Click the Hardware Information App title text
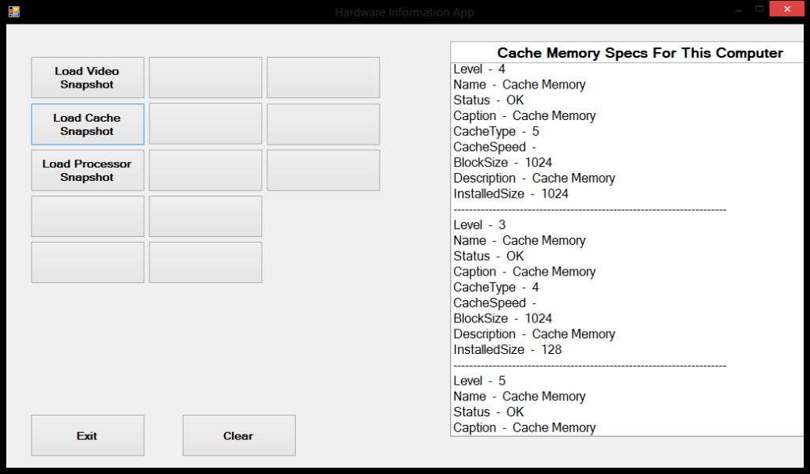Viewport: 810px width, 474px height. (404, 12)
